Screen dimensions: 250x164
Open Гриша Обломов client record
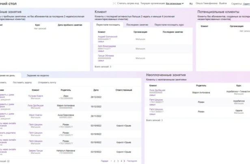tap(105, 56)
